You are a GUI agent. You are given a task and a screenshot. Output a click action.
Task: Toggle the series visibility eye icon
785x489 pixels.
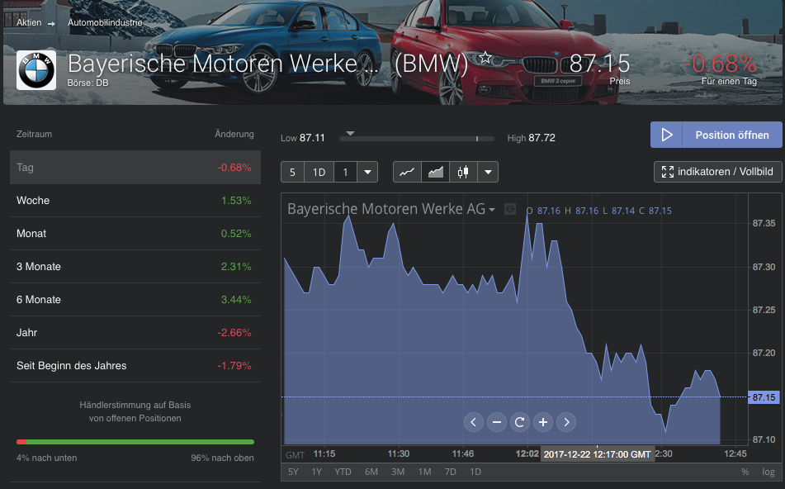(509, 210)
